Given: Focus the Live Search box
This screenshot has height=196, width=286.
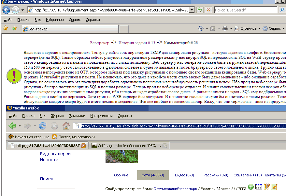Looking at the screenshot, I should pos(246,10).
